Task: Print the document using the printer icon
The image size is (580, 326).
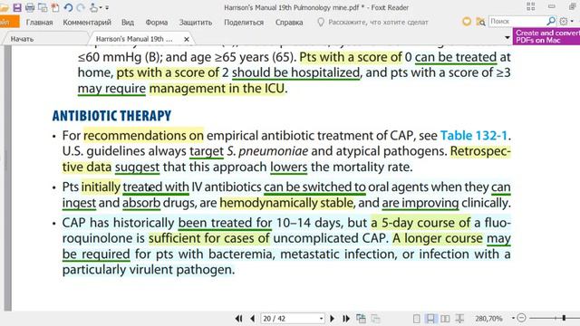Action: [x=30, y=7]
